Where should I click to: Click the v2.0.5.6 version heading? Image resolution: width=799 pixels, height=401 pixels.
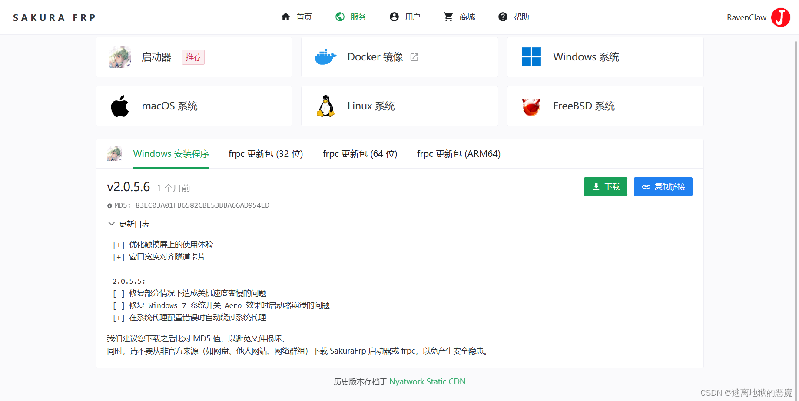click(129, 187)
